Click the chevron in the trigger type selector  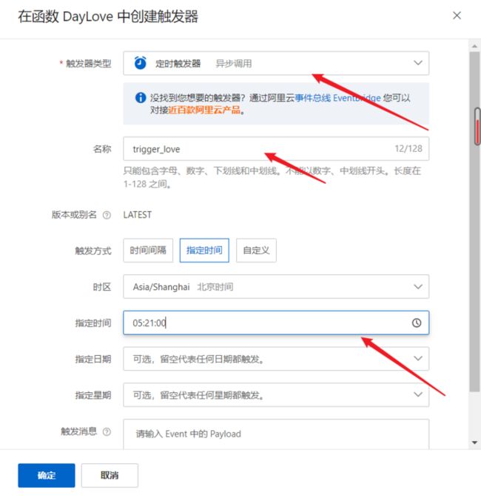point(418,63)
